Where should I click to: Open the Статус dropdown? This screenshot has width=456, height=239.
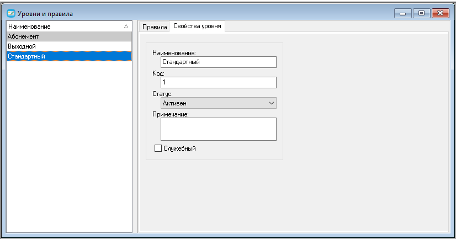point(219,103)
